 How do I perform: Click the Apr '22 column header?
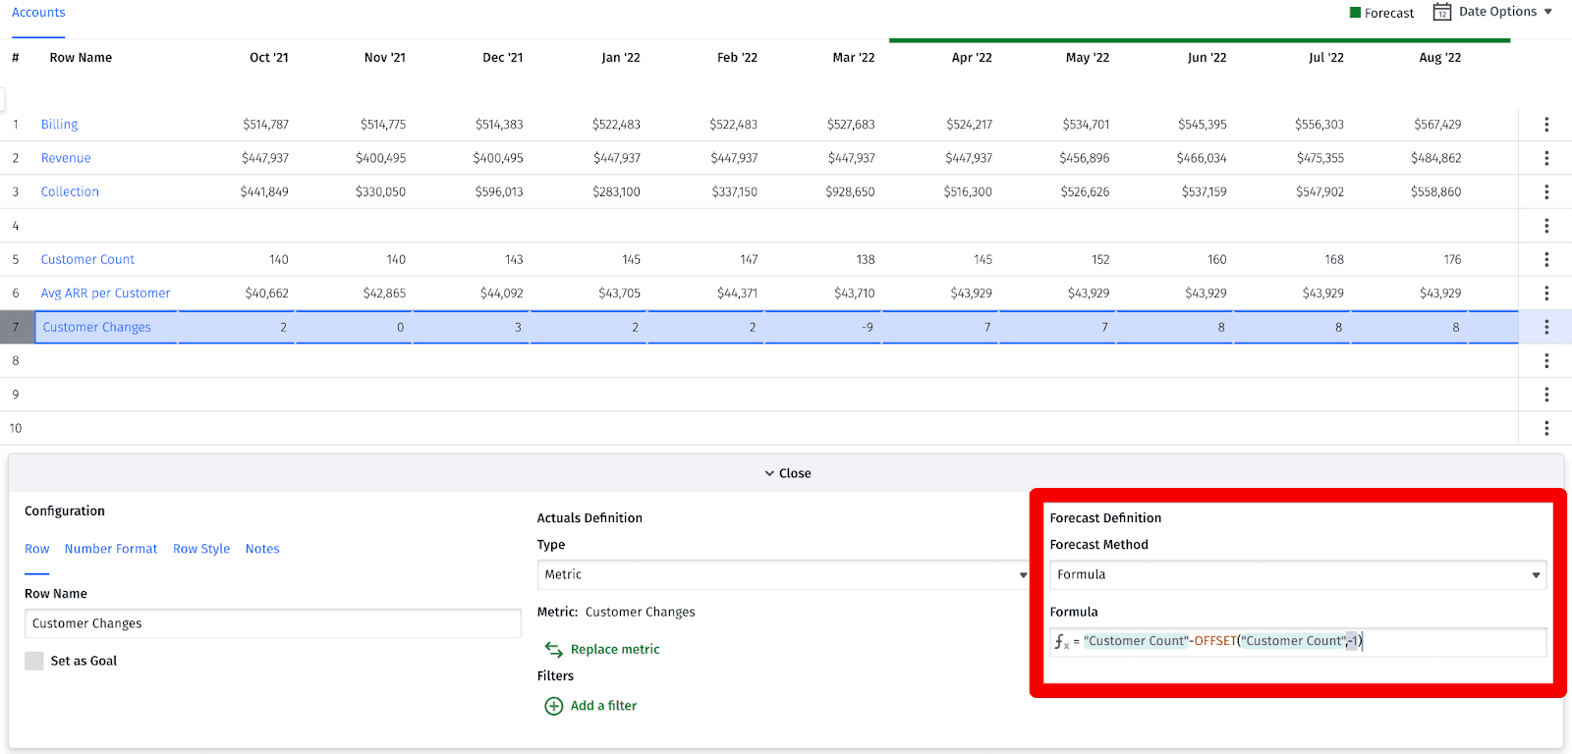tap(972, 58)
